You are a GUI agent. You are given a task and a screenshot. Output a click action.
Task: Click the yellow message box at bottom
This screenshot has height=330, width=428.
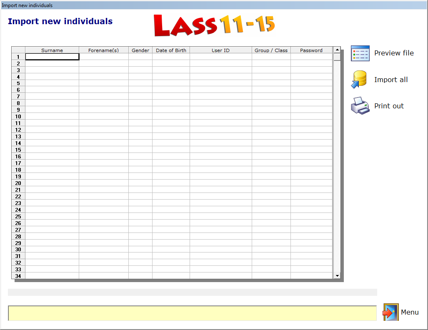coord(193,313)
